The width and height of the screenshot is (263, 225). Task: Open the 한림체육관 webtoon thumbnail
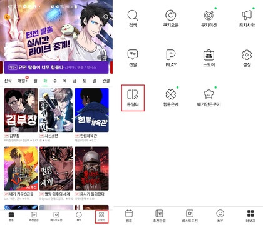tap(92, 110)
